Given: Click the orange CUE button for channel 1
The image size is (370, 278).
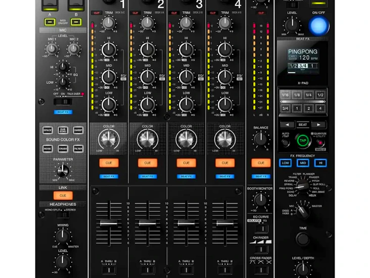Looking at the screenshot, I should [x=109, y=163].
